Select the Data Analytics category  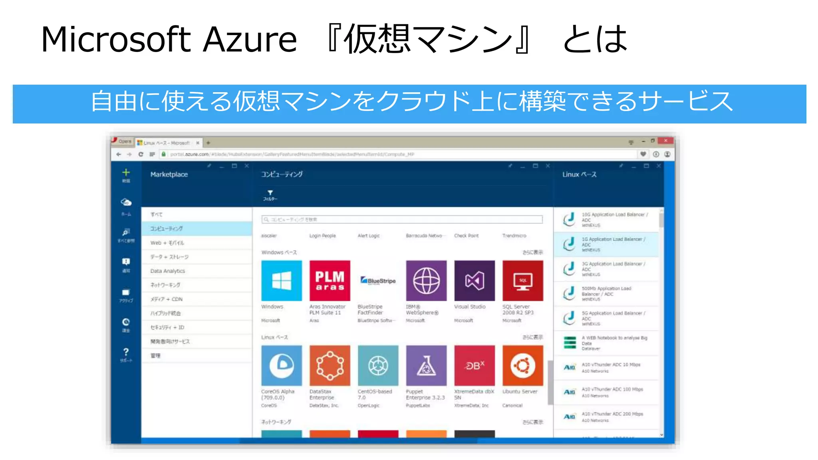click(197, 271)
